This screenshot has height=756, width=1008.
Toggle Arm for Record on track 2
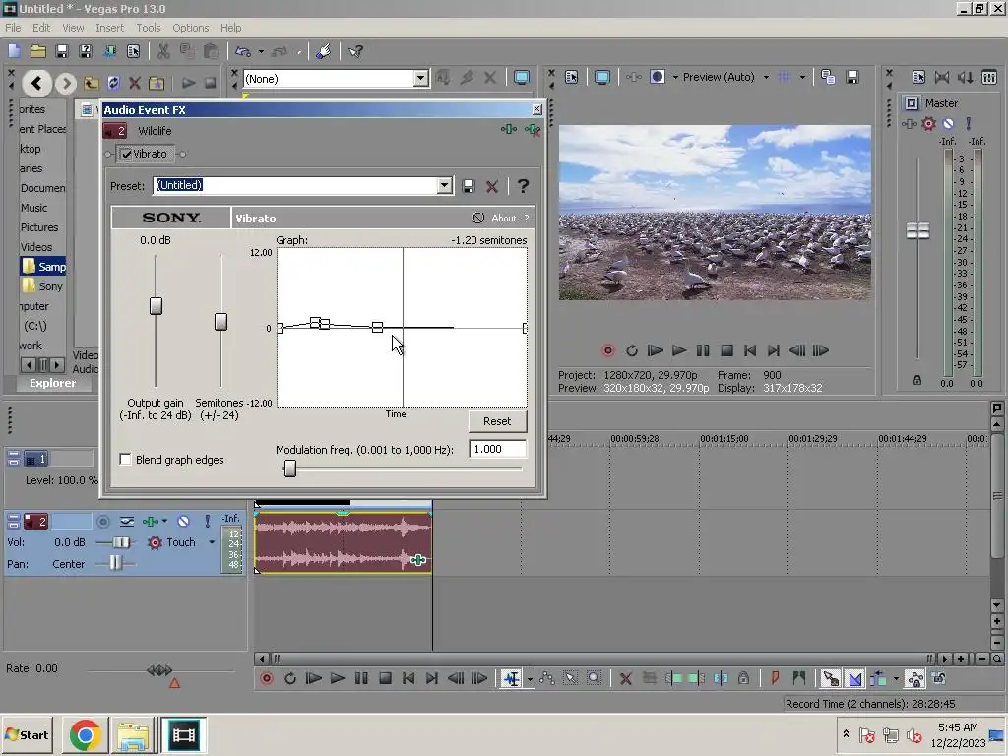pyautogui.click(x=102, y=522)
